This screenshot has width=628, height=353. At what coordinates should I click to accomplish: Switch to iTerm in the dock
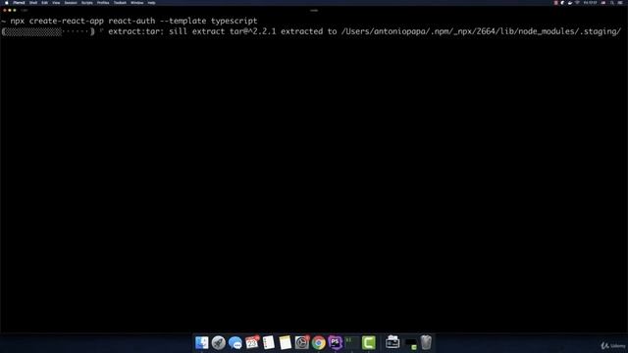coord(352,342)
